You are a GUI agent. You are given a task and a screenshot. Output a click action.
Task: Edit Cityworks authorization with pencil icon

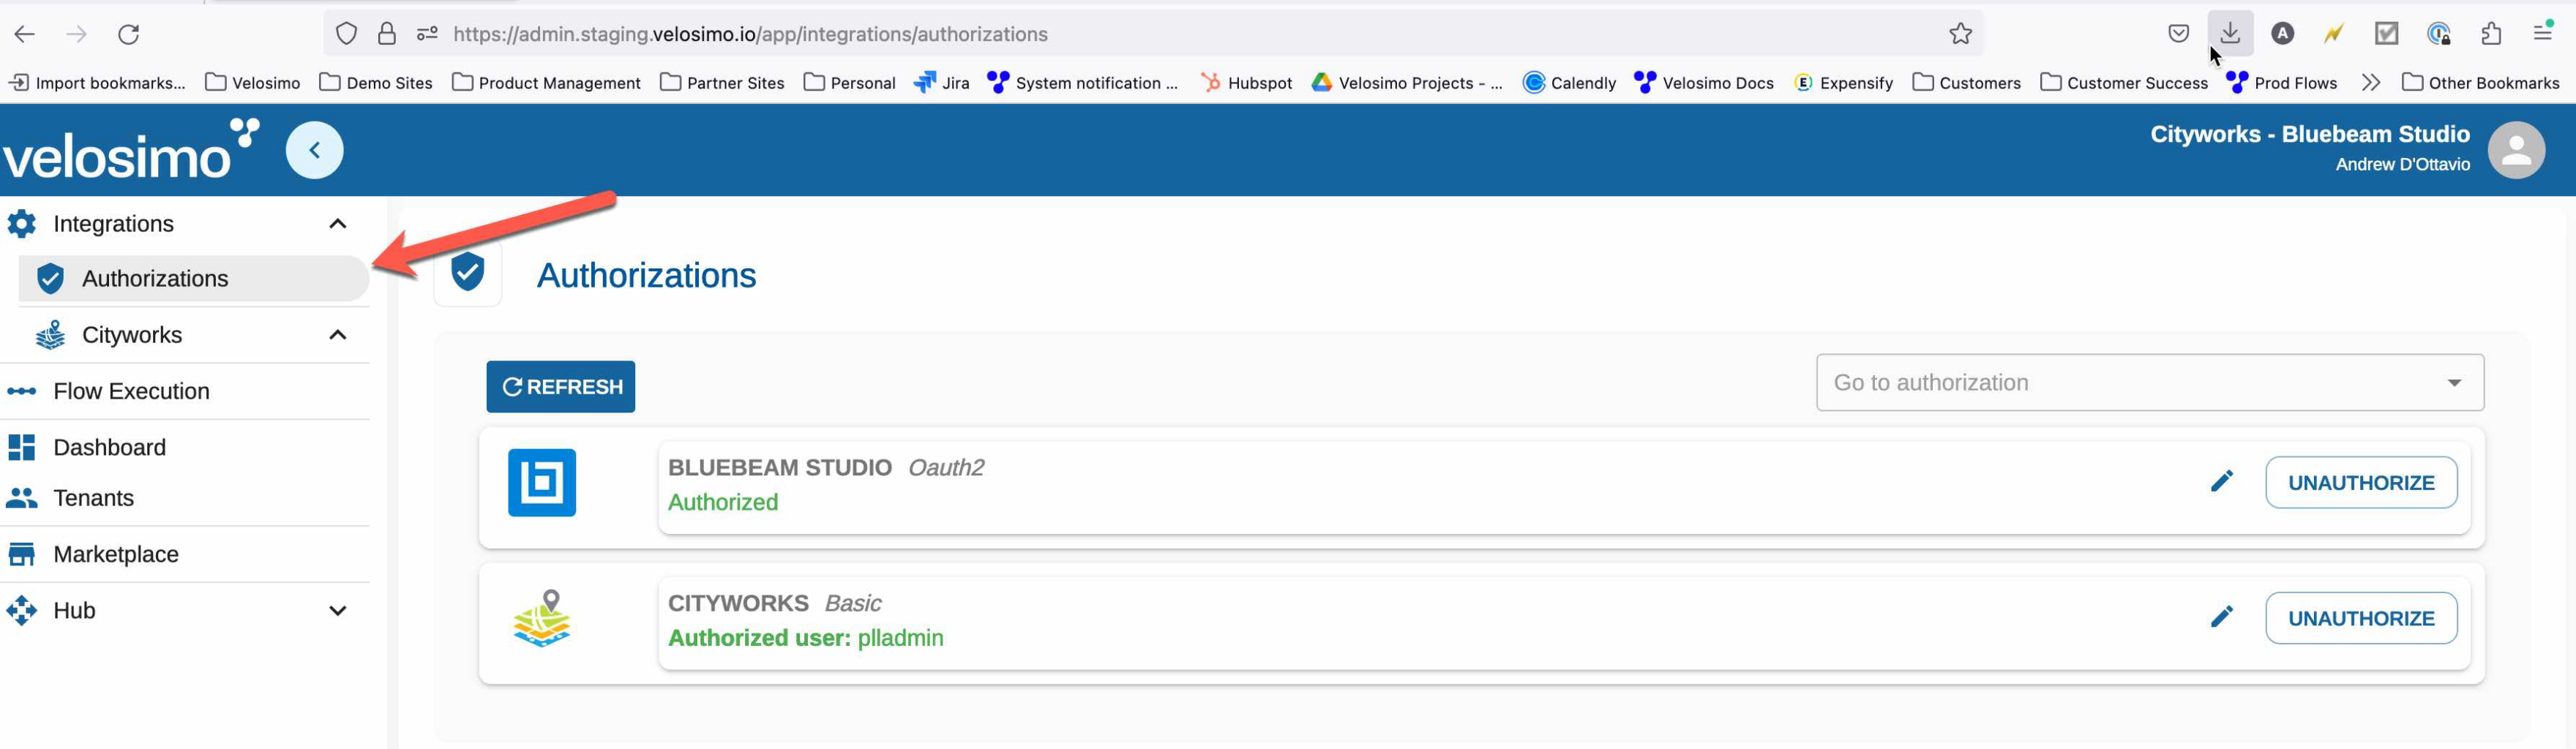click(x=2221, y=617)
